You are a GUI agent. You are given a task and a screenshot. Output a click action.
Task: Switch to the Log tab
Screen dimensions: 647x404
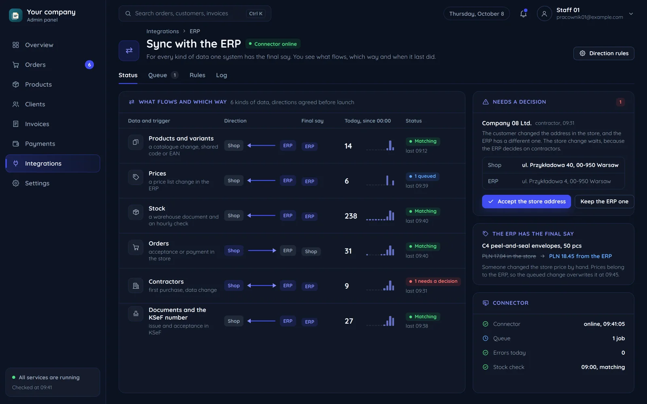pos(222,75)
